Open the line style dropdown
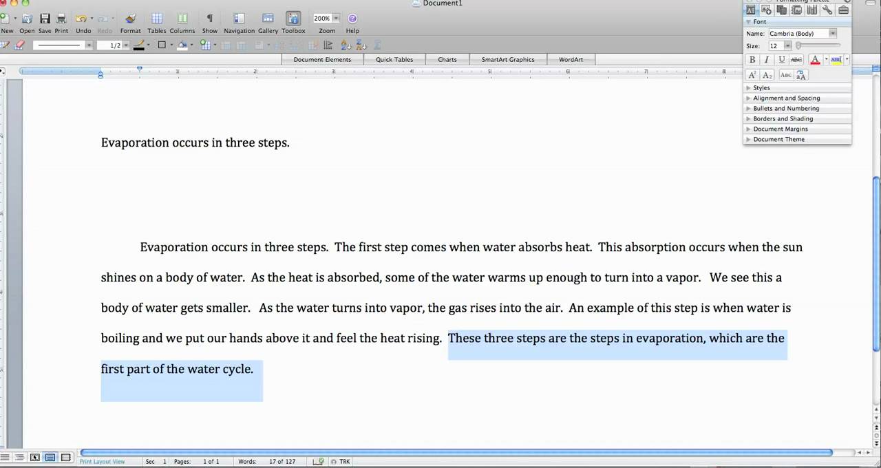 pyautogui.click(x=89, y=45)
